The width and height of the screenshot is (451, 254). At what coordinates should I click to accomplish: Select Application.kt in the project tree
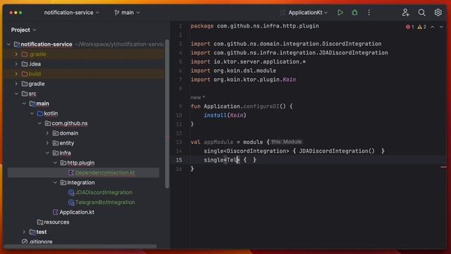click(x=77, y=212)
